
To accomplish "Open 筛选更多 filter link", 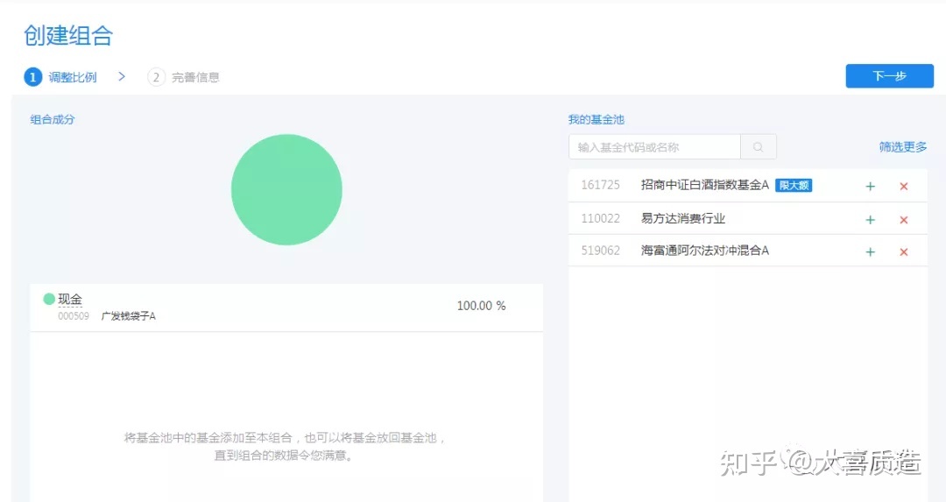I will pyautogui.click(x=902, y=147).
